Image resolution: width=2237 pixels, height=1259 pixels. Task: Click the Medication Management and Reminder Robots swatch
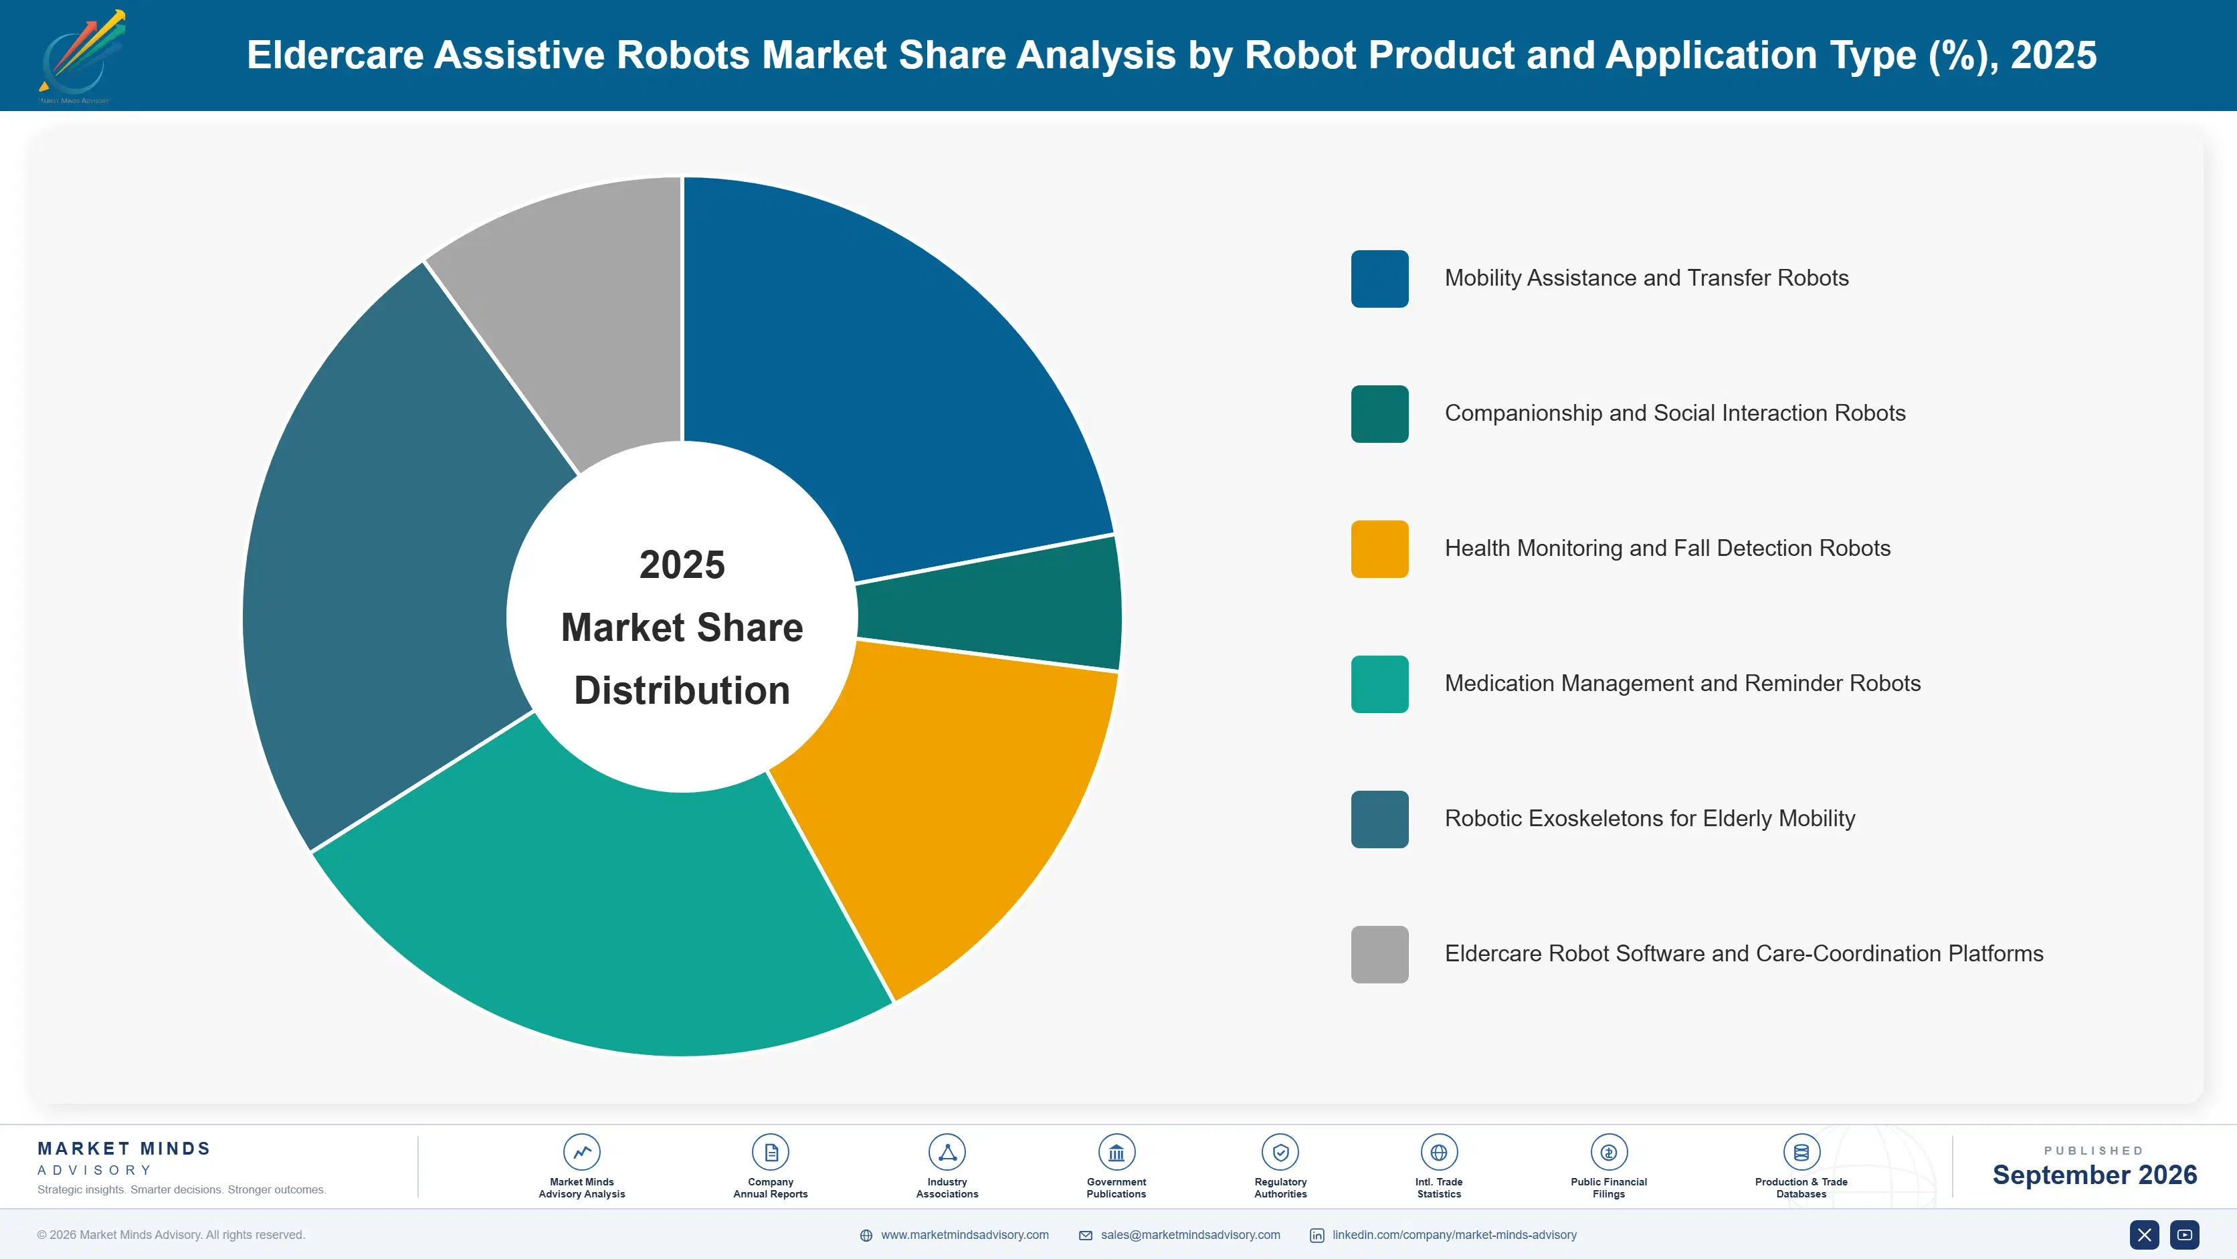click(1379, 684)
